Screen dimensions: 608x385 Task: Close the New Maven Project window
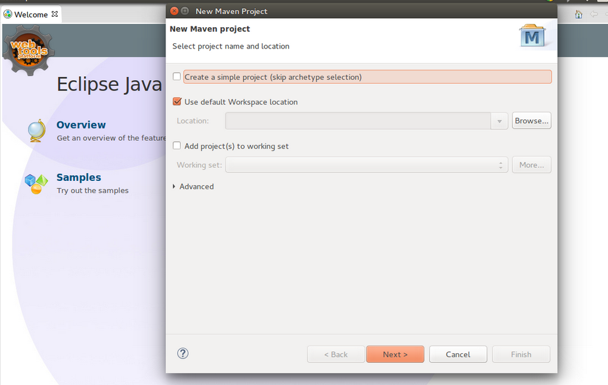click(x=174, y=11)
